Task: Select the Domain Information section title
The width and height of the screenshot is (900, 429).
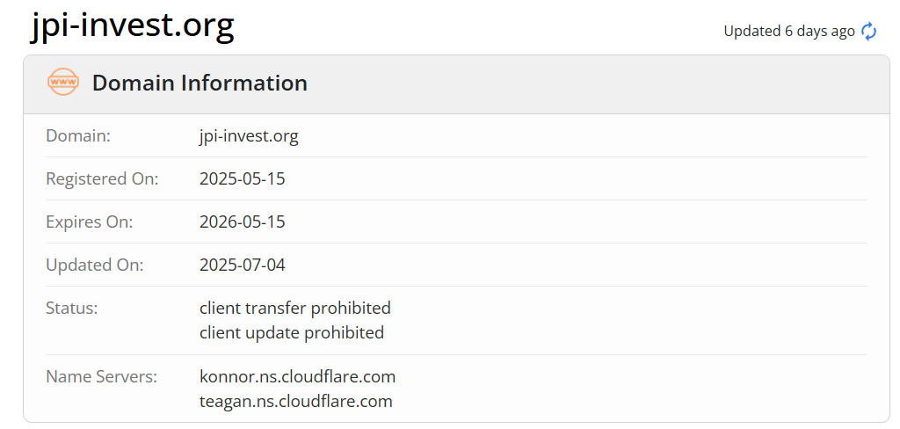Action: [200, 84]
